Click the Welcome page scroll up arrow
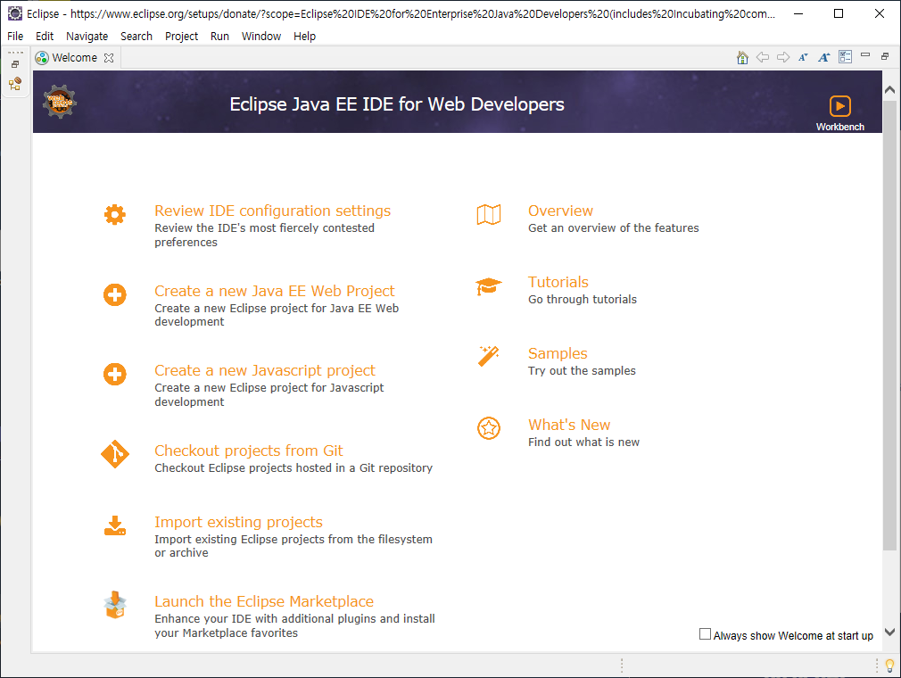This screenshot has width=901, height=678. coord(889,89)
